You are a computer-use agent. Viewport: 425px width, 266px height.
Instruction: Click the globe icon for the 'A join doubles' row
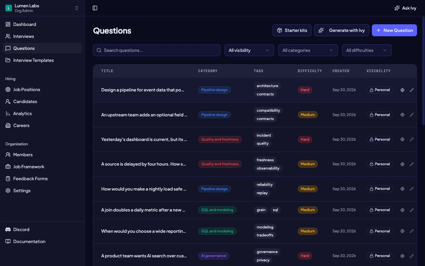click(402, 210)
